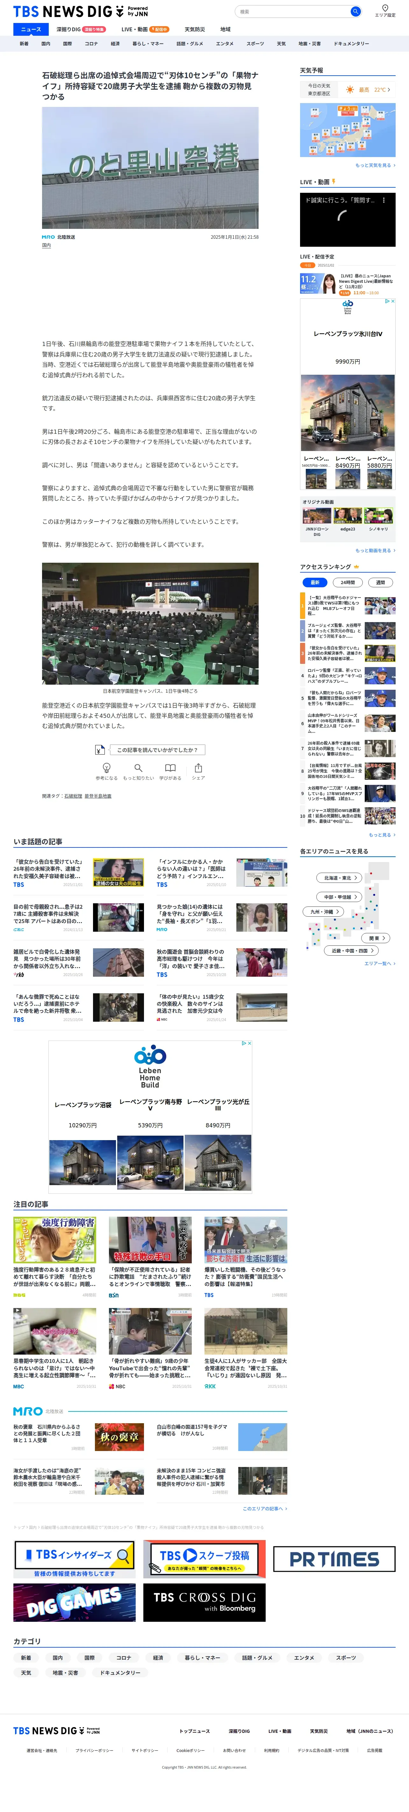This screenshot has height=1812, width=409.
Task: Open the お問い合わせ footer link
Action: [x=234, y=1750]
